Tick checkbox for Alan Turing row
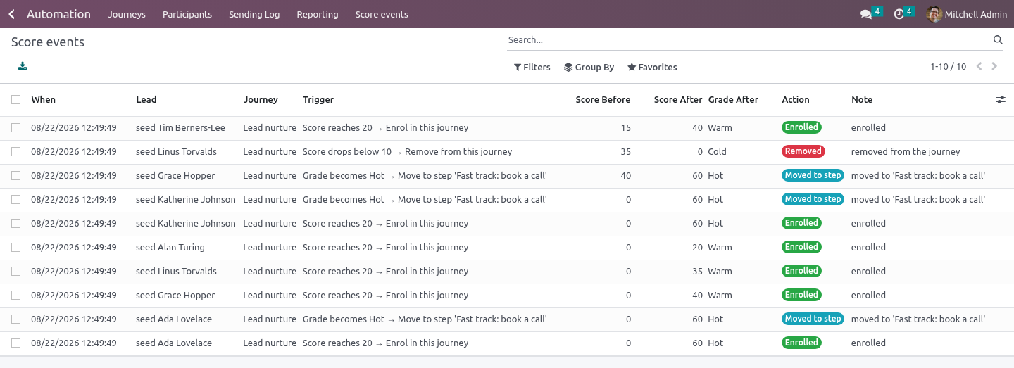This screenshot has height=368, width=1014. tap(15, 248)
